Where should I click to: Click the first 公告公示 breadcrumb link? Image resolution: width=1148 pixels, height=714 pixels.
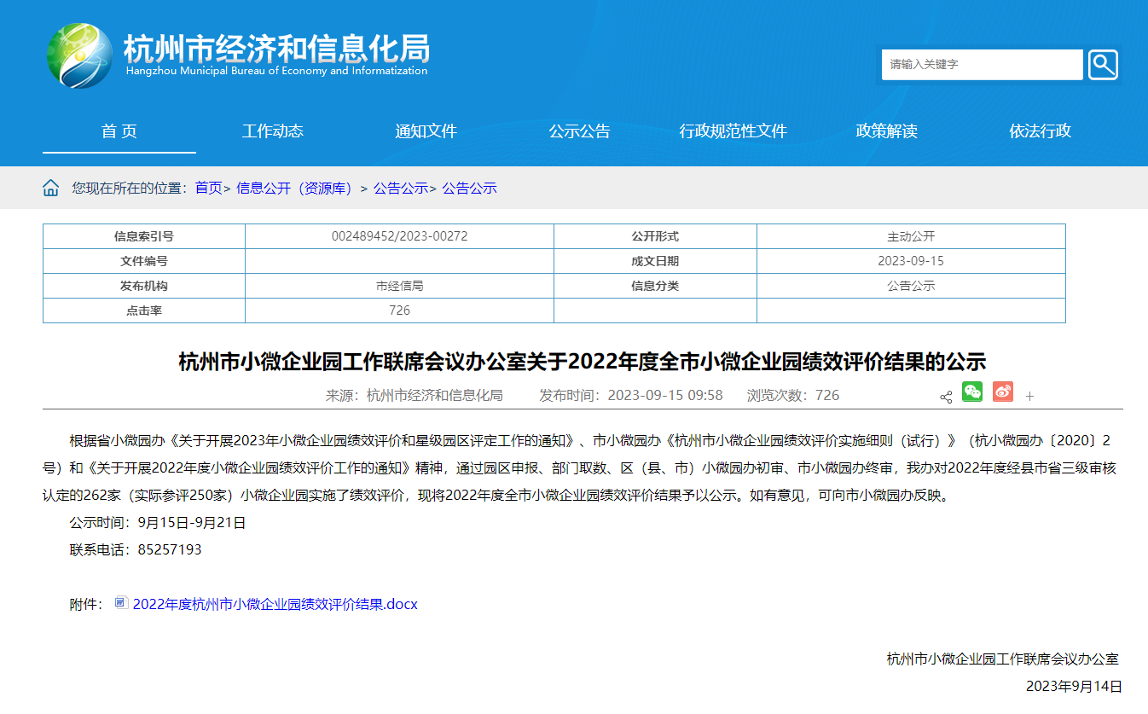click(x=400, y=189)
